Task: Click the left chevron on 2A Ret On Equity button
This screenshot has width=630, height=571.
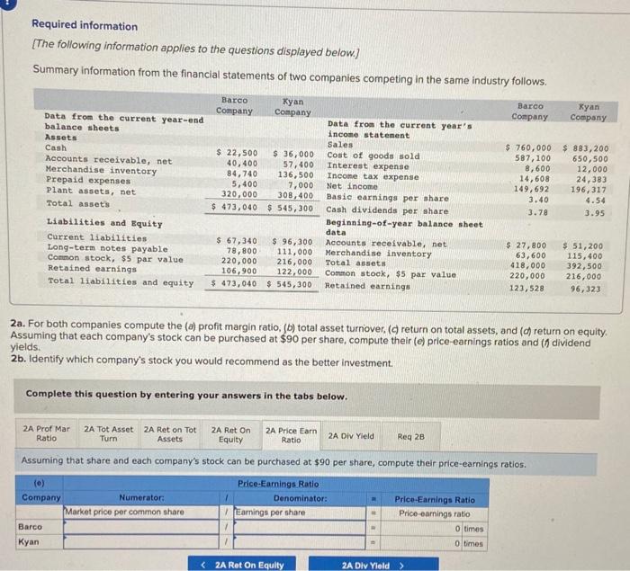Action: pyautogui.click(x=202, y=565)
